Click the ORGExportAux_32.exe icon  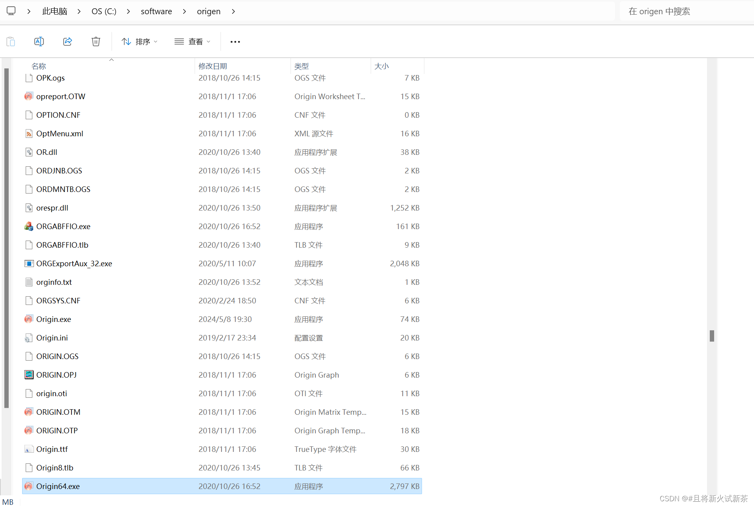(29, 263)
